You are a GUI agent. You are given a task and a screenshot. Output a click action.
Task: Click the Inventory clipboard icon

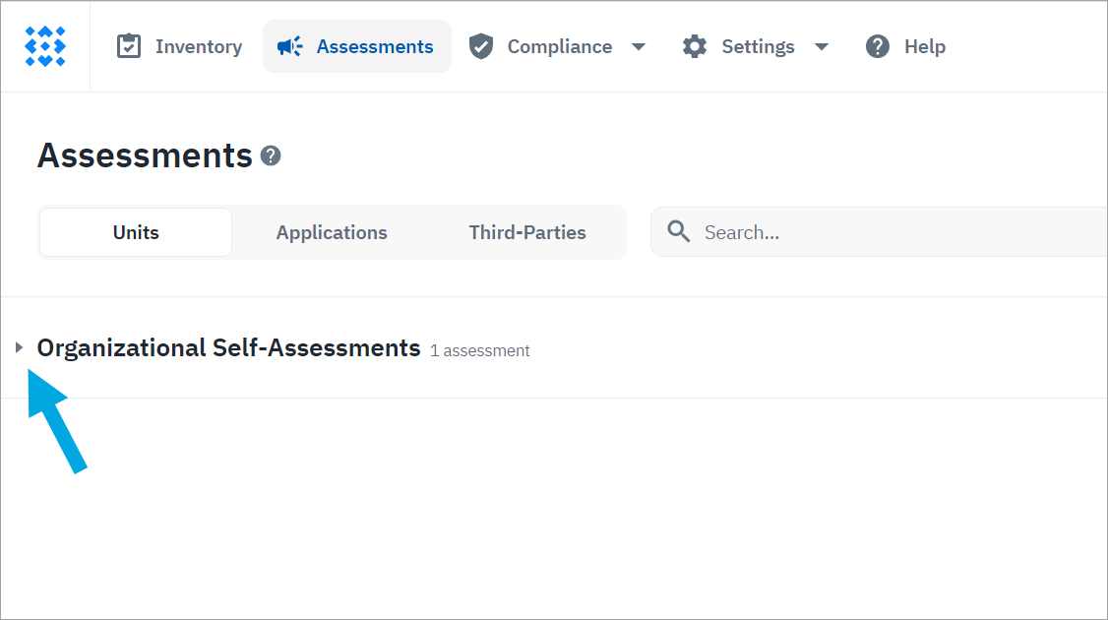point(129,46)
